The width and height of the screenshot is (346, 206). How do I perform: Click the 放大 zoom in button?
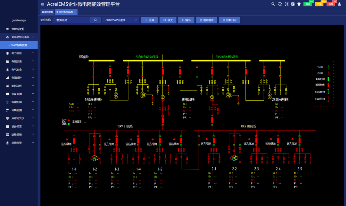pos(168,20)
